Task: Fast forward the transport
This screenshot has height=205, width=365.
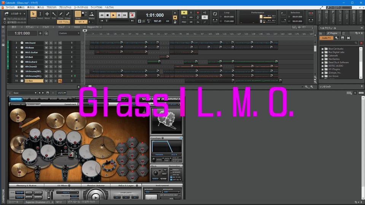Action: pos(125,15)
